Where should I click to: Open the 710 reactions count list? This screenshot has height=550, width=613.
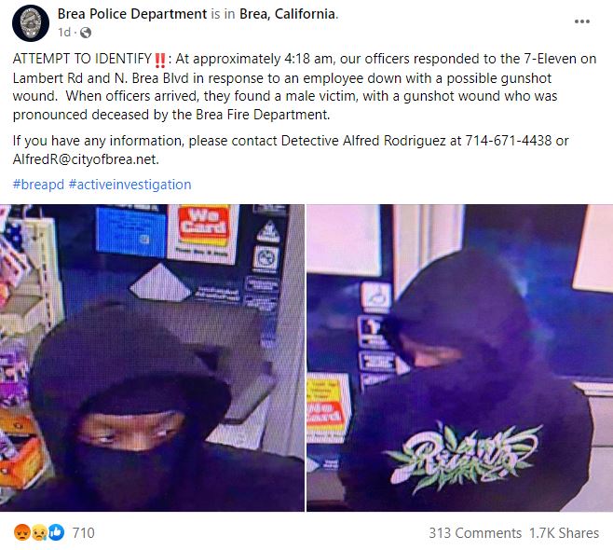[x=83, y=533]
